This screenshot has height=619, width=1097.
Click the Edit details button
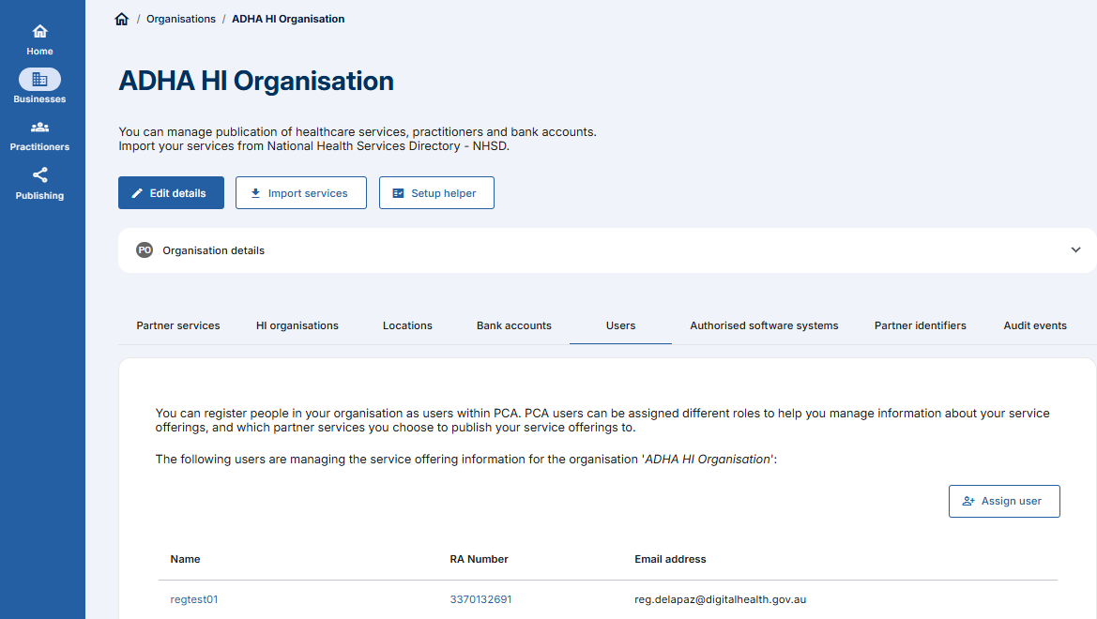point(172,193)
